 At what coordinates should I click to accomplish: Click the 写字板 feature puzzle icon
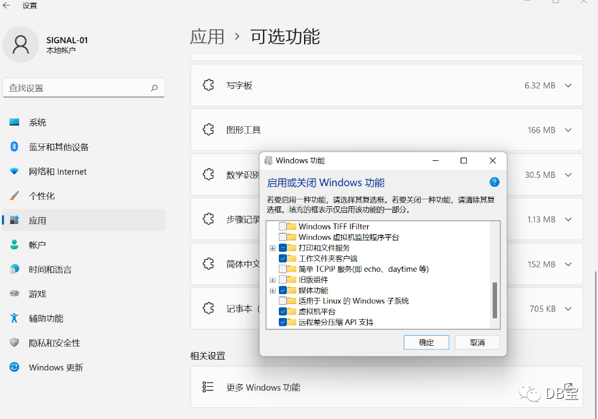[208, 85]
